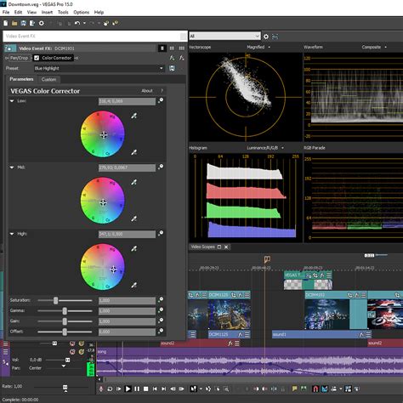Go to start of project
403x403 pixels.
click(x=155, y=389)
